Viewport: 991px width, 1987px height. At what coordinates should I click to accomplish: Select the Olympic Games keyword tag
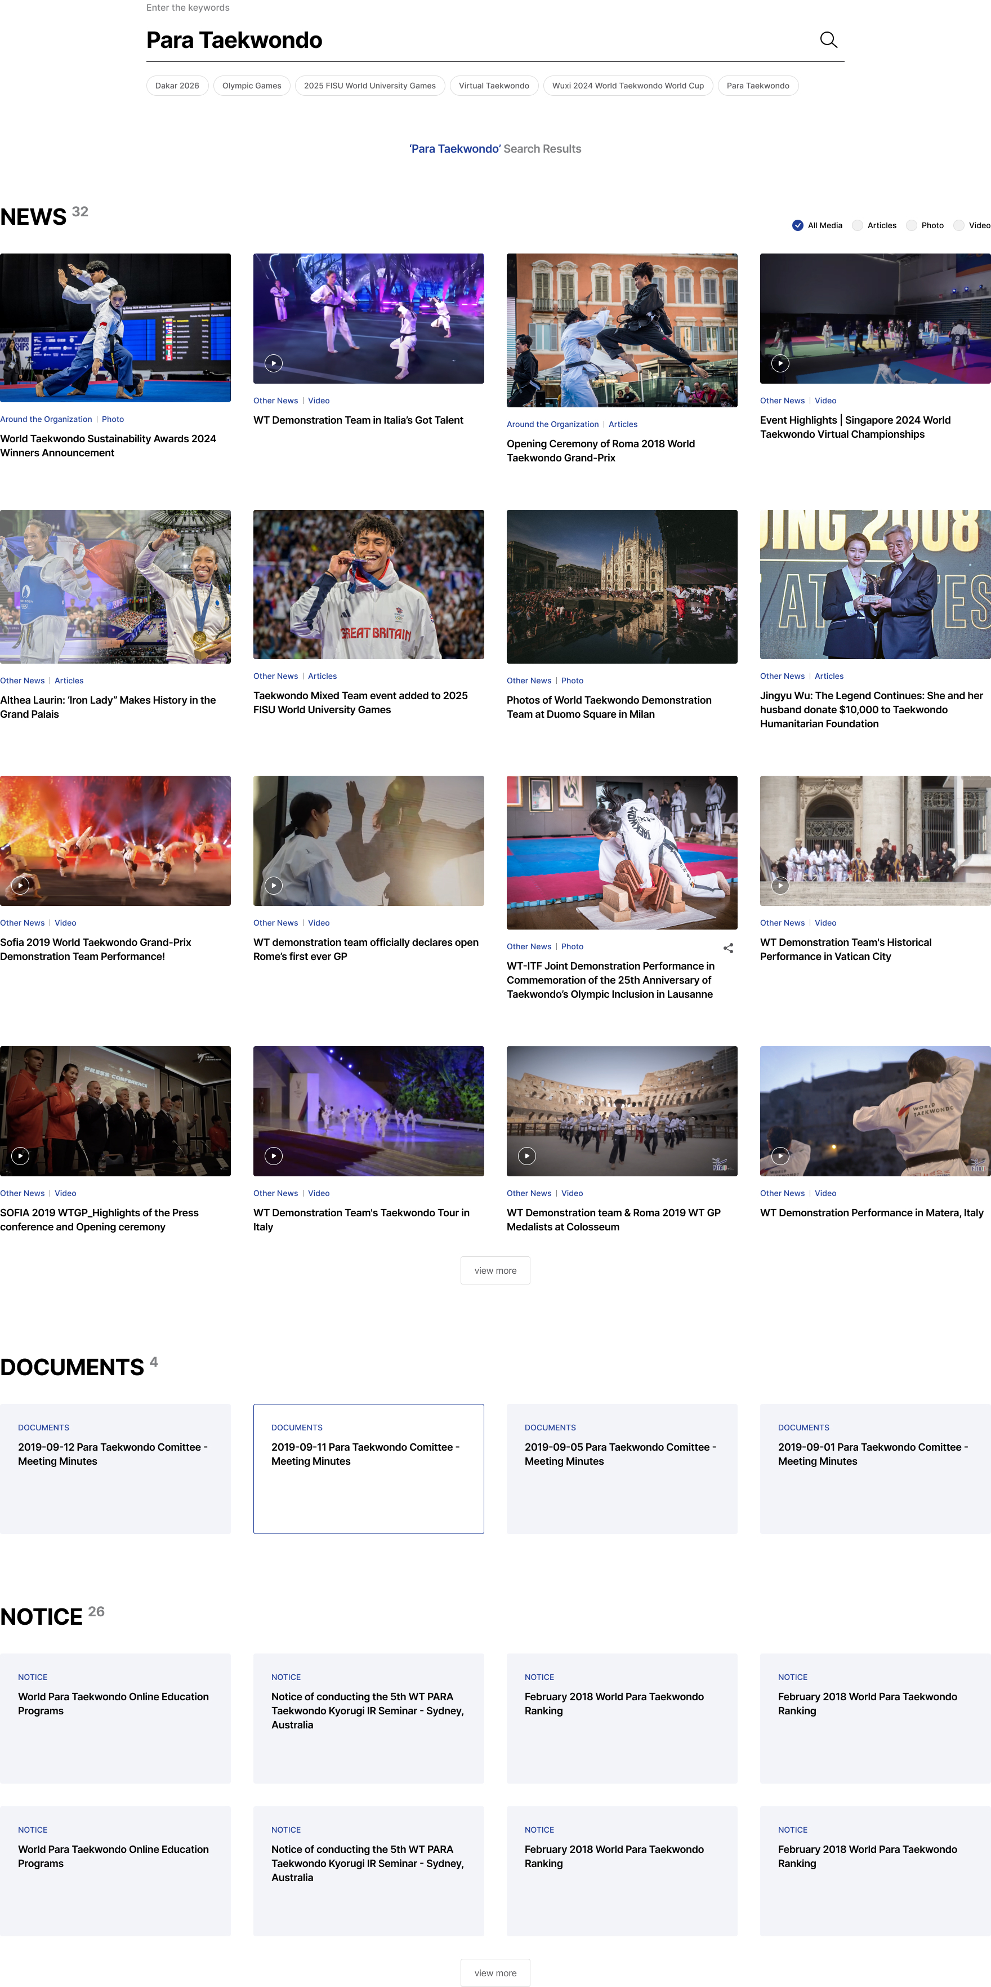(x=252, y=86)
